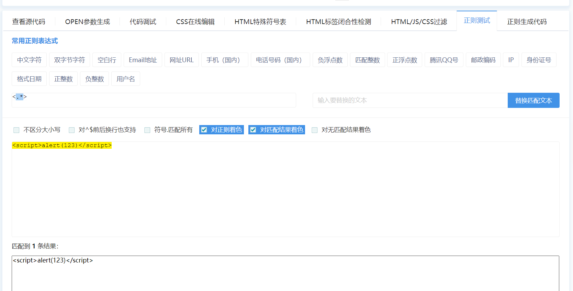Pick the 腾讯QQ号 regex preset
The width and height of the screenshot is (573, 291).
coord(444,60)
